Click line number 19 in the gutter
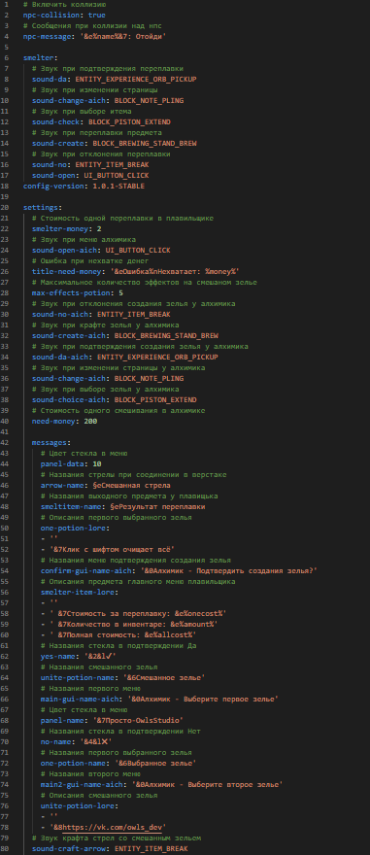The height and width of the screenshot is (855, 370). point(6,197)
